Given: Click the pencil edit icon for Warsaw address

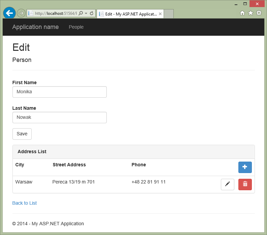Looking at the screenshot, I should (227, 184).
